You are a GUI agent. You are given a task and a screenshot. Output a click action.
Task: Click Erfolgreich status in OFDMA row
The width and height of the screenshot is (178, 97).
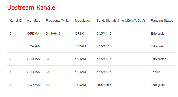pos(158,34)
